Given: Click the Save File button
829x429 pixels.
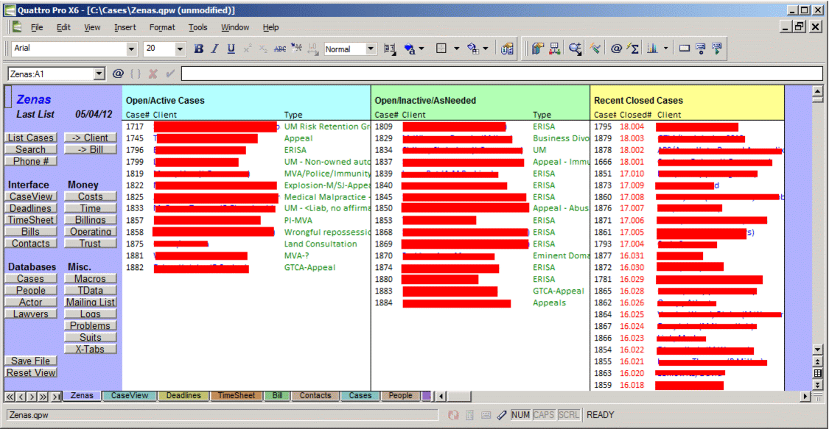Looking at the screenshot, I should pos(31,361).
